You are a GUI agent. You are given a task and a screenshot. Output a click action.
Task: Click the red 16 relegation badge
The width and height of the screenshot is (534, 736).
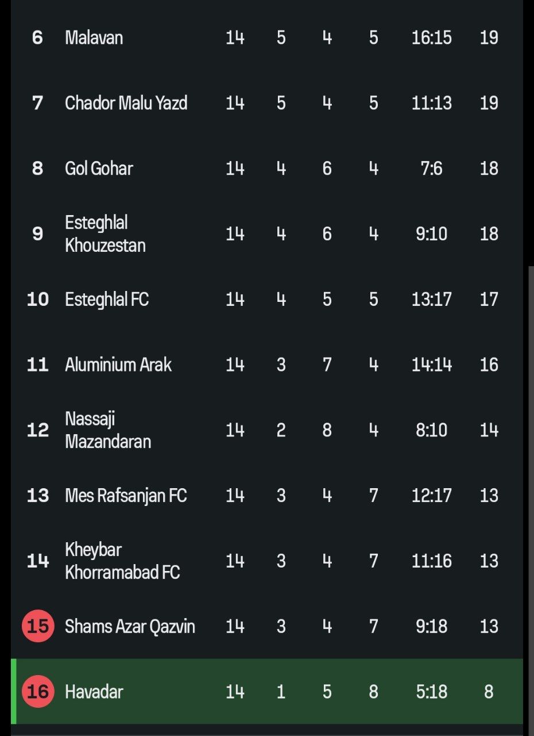coord(38,691)
